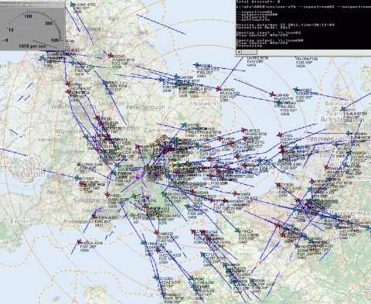Image resolution: width=371 pixels, height=304 pixels.
Task: Select the pink triangle marker west of Swindon
Action: click(79, 164)
